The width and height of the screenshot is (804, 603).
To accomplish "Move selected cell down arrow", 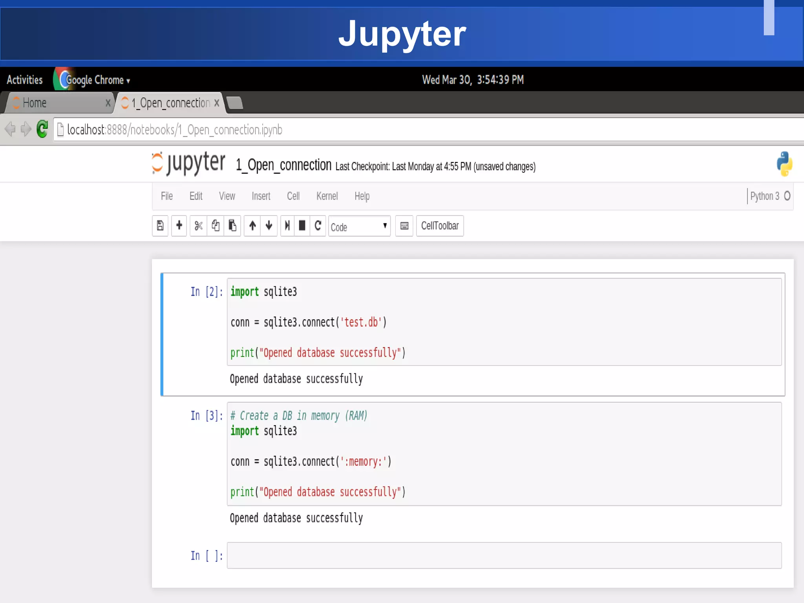I will 269,226.
